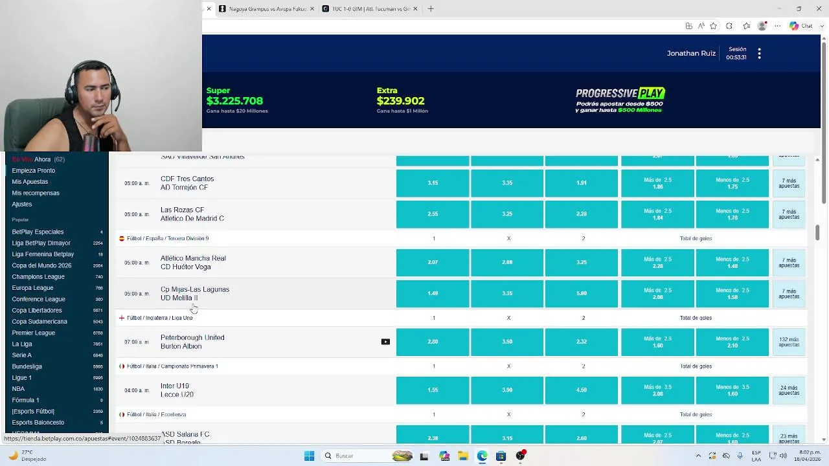
Task: Bet 1.91 on AD Torrejón CF win
Action: pos(582,183)
